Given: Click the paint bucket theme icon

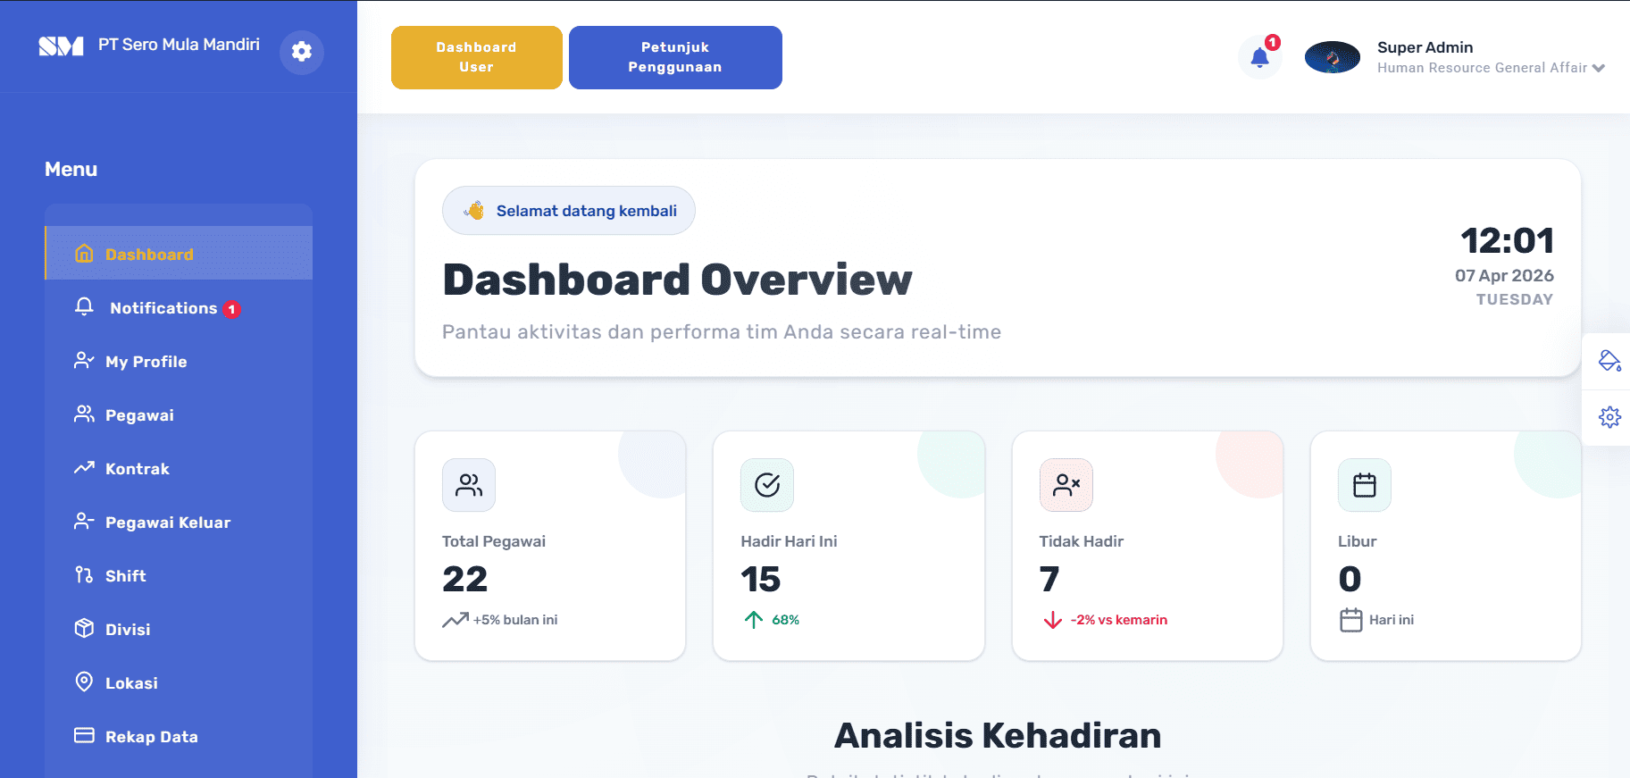Looking at the screenshot, I should click(1609, 361).
